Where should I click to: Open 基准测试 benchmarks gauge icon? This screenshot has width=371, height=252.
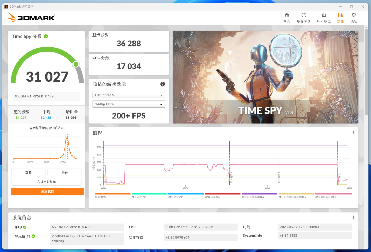pyautogui.click(x=304, y=15)
